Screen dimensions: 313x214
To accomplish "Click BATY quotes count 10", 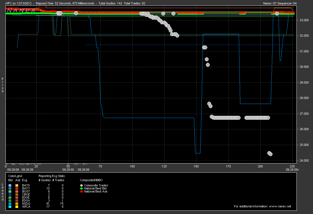I will (x=48, y=188).
